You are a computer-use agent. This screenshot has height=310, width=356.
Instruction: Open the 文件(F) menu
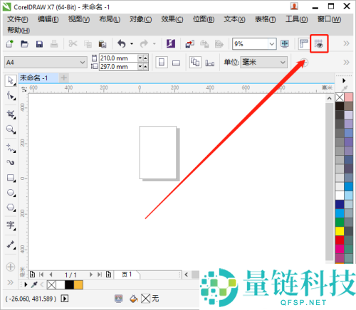(x=18, y=19)
